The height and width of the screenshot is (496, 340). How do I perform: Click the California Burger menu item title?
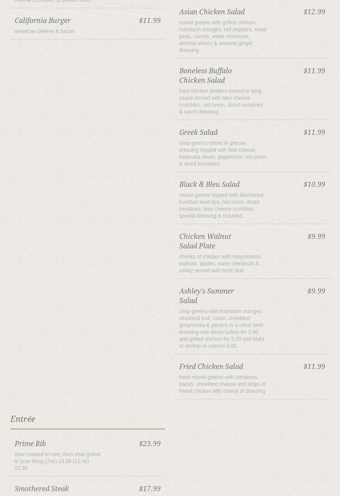point(42,21)
